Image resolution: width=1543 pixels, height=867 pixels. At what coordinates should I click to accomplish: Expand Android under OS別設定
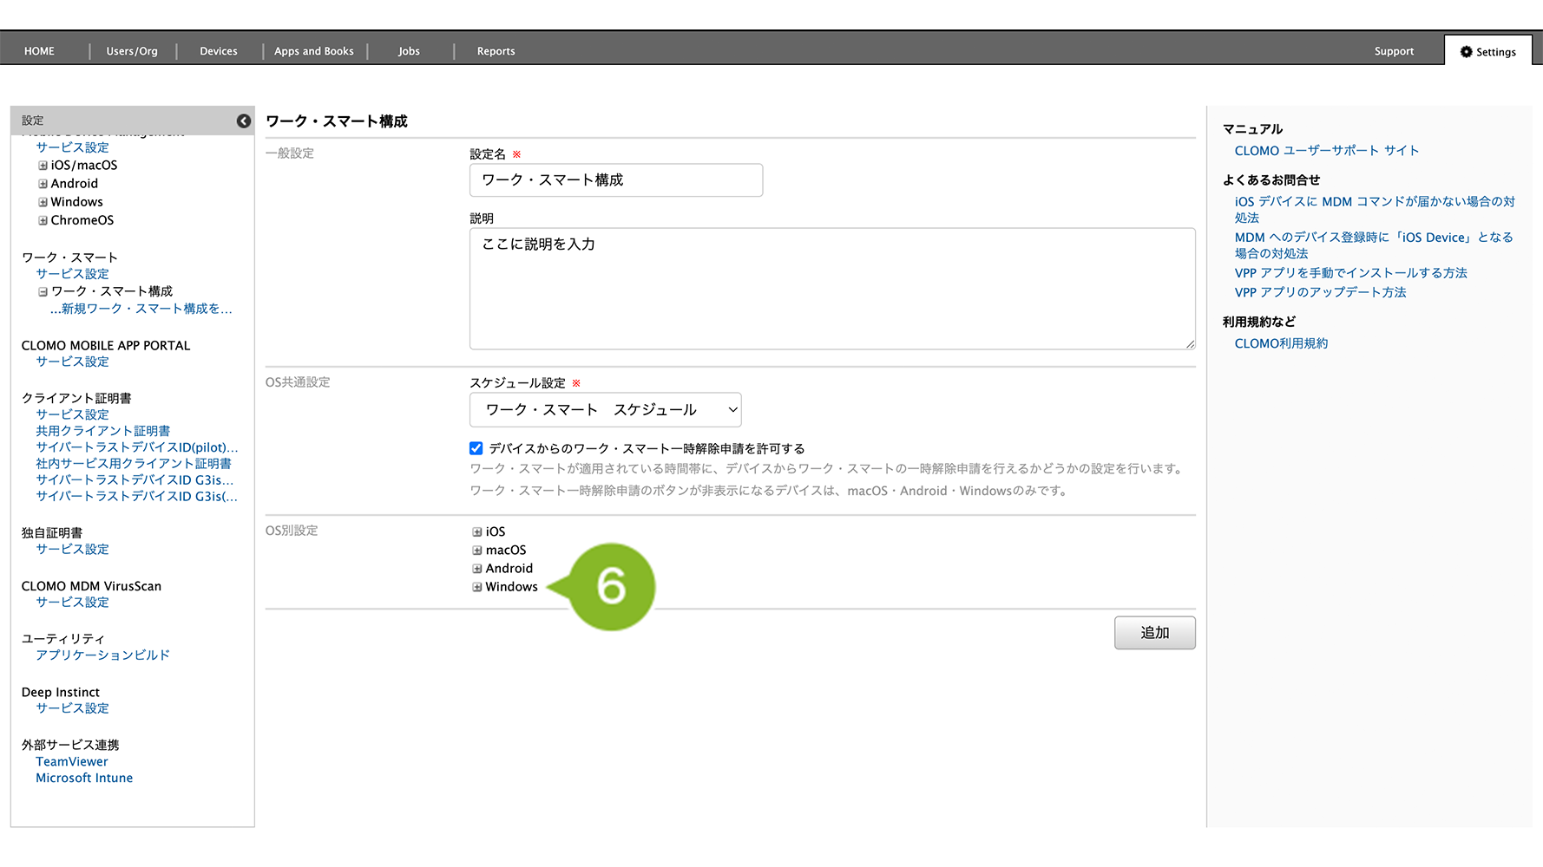click(477, 569)
